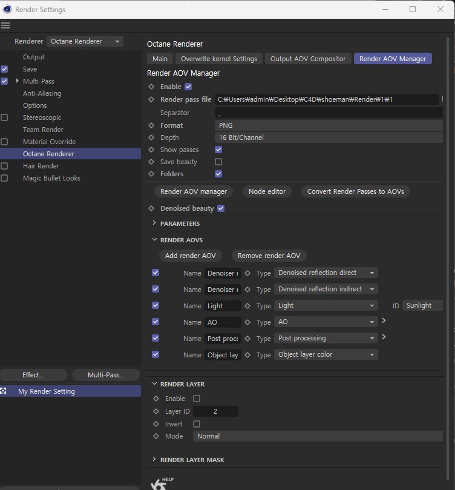Open Denoised reflection indirect type dropdown
The image size is (455, 490).
[x=326, y=289]
